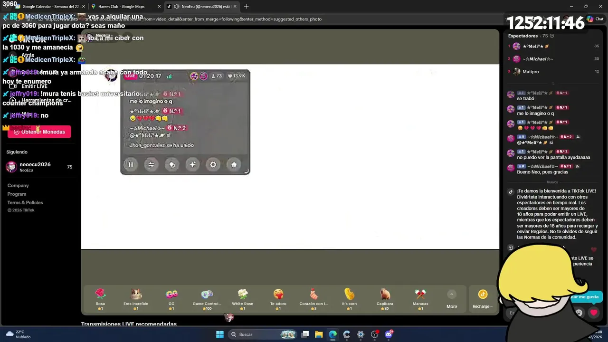The height and width of the screenshot is (342, 608).
Task: Switch to Harem Club Google Maps tab
Action: pos(125,7)
